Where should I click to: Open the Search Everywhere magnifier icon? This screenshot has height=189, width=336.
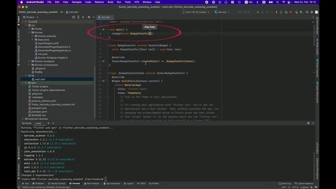307,12
